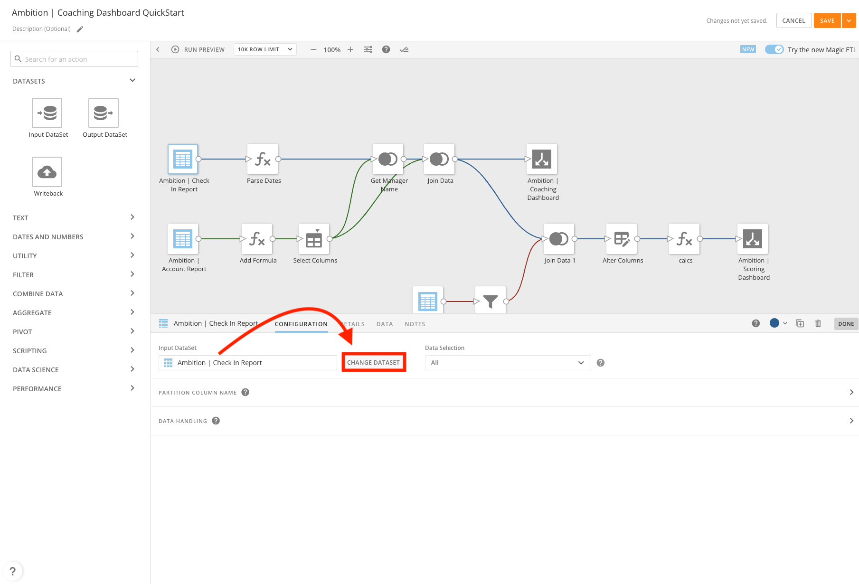Screen dimensions: 859x584
Task: Expand the Dates and Numbers category
Action: 132,236
